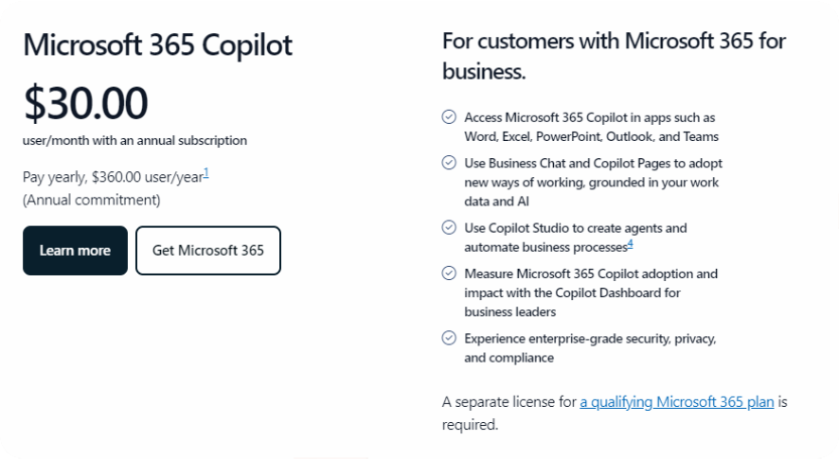Click the Copilot Dashboard for business leaders text
The width and height of the screenshot is (839, 459).
tap(573, 302)
